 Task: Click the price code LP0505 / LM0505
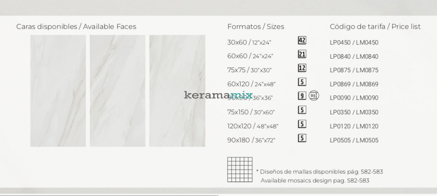point(354,140)
